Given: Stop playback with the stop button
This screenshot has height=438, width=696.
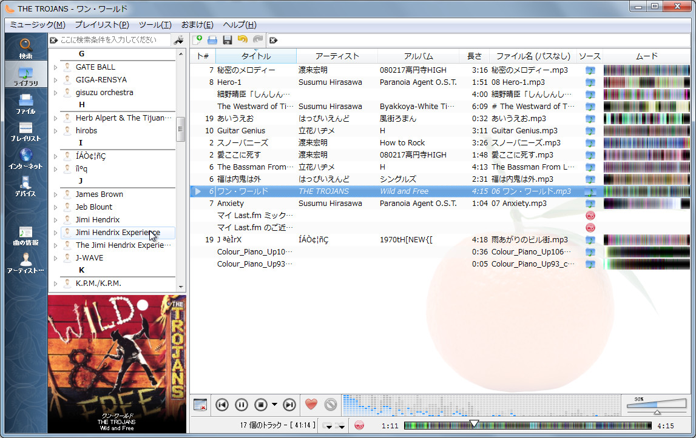Looking at the screenshot, I should point(261,405).
